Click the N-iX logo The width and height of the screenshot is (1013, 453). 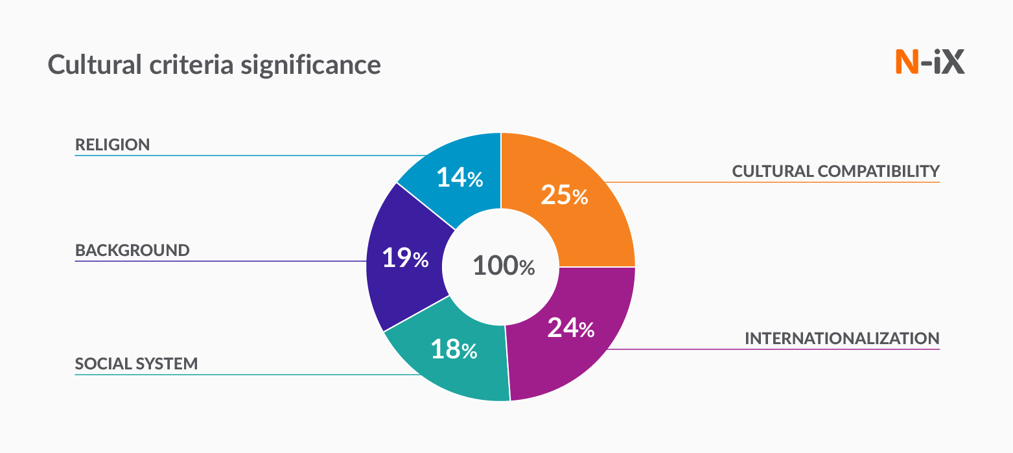click(x=929, y=64)
